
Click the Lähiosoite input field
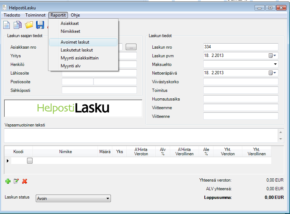pyautogui.click(x=99, y=73)
